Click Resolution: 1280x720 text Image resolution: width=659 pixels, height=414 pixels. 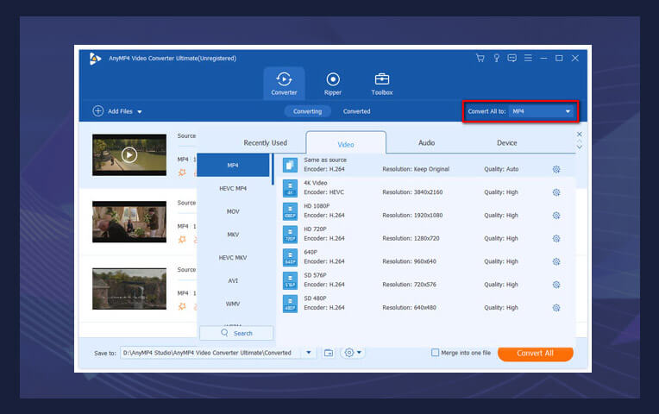click(x=411, y=238)
